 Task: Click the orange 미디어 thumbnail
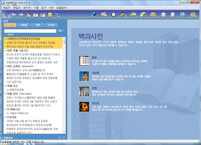point(84,107)
